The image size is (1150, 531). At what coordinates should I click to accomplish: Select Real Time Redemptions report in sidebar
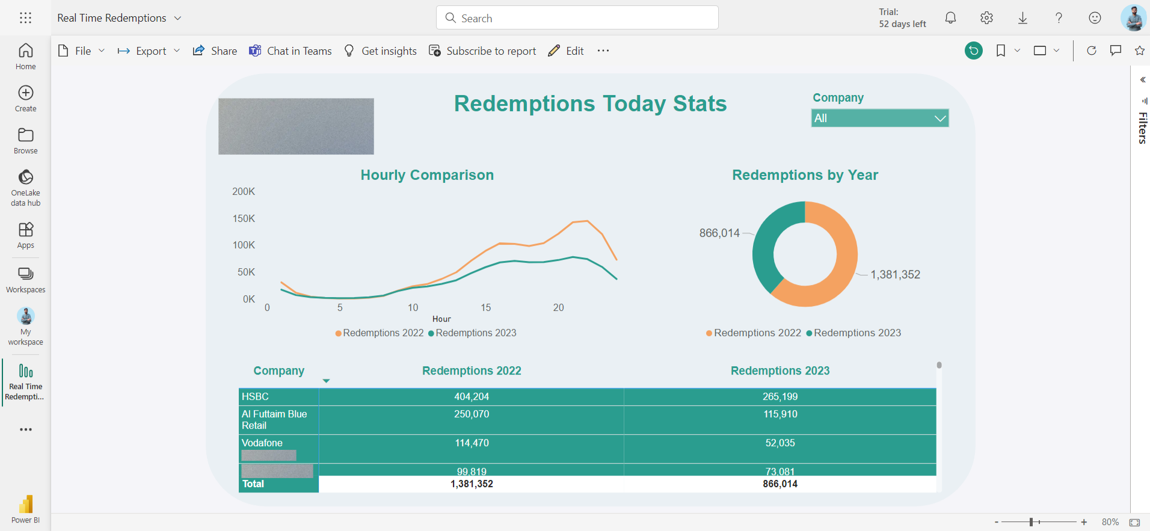(x=25, y=382)
